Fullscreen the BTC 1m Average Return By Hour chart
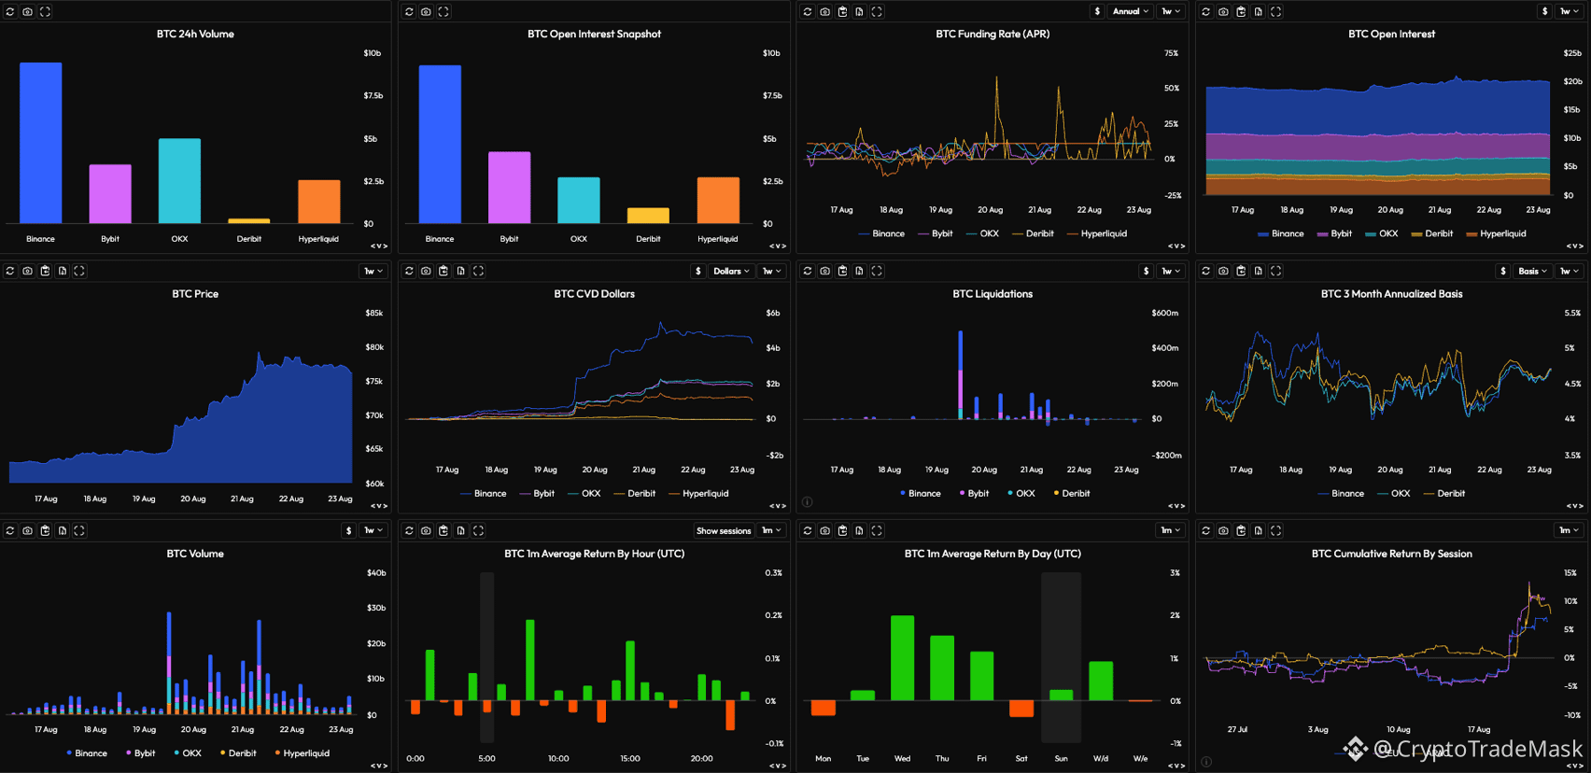 click(x=478, y=531)
